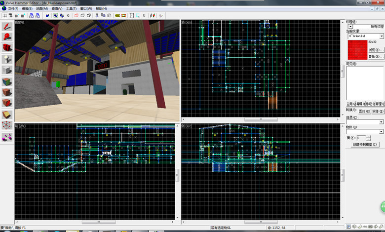Select the Camera tool
The image size is (385, 232).
point(7,47)
